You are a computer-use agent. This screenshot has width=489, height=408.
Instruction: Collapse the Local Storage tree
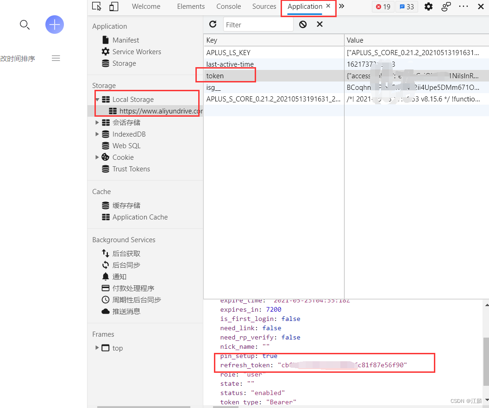[x=96, y=99]
